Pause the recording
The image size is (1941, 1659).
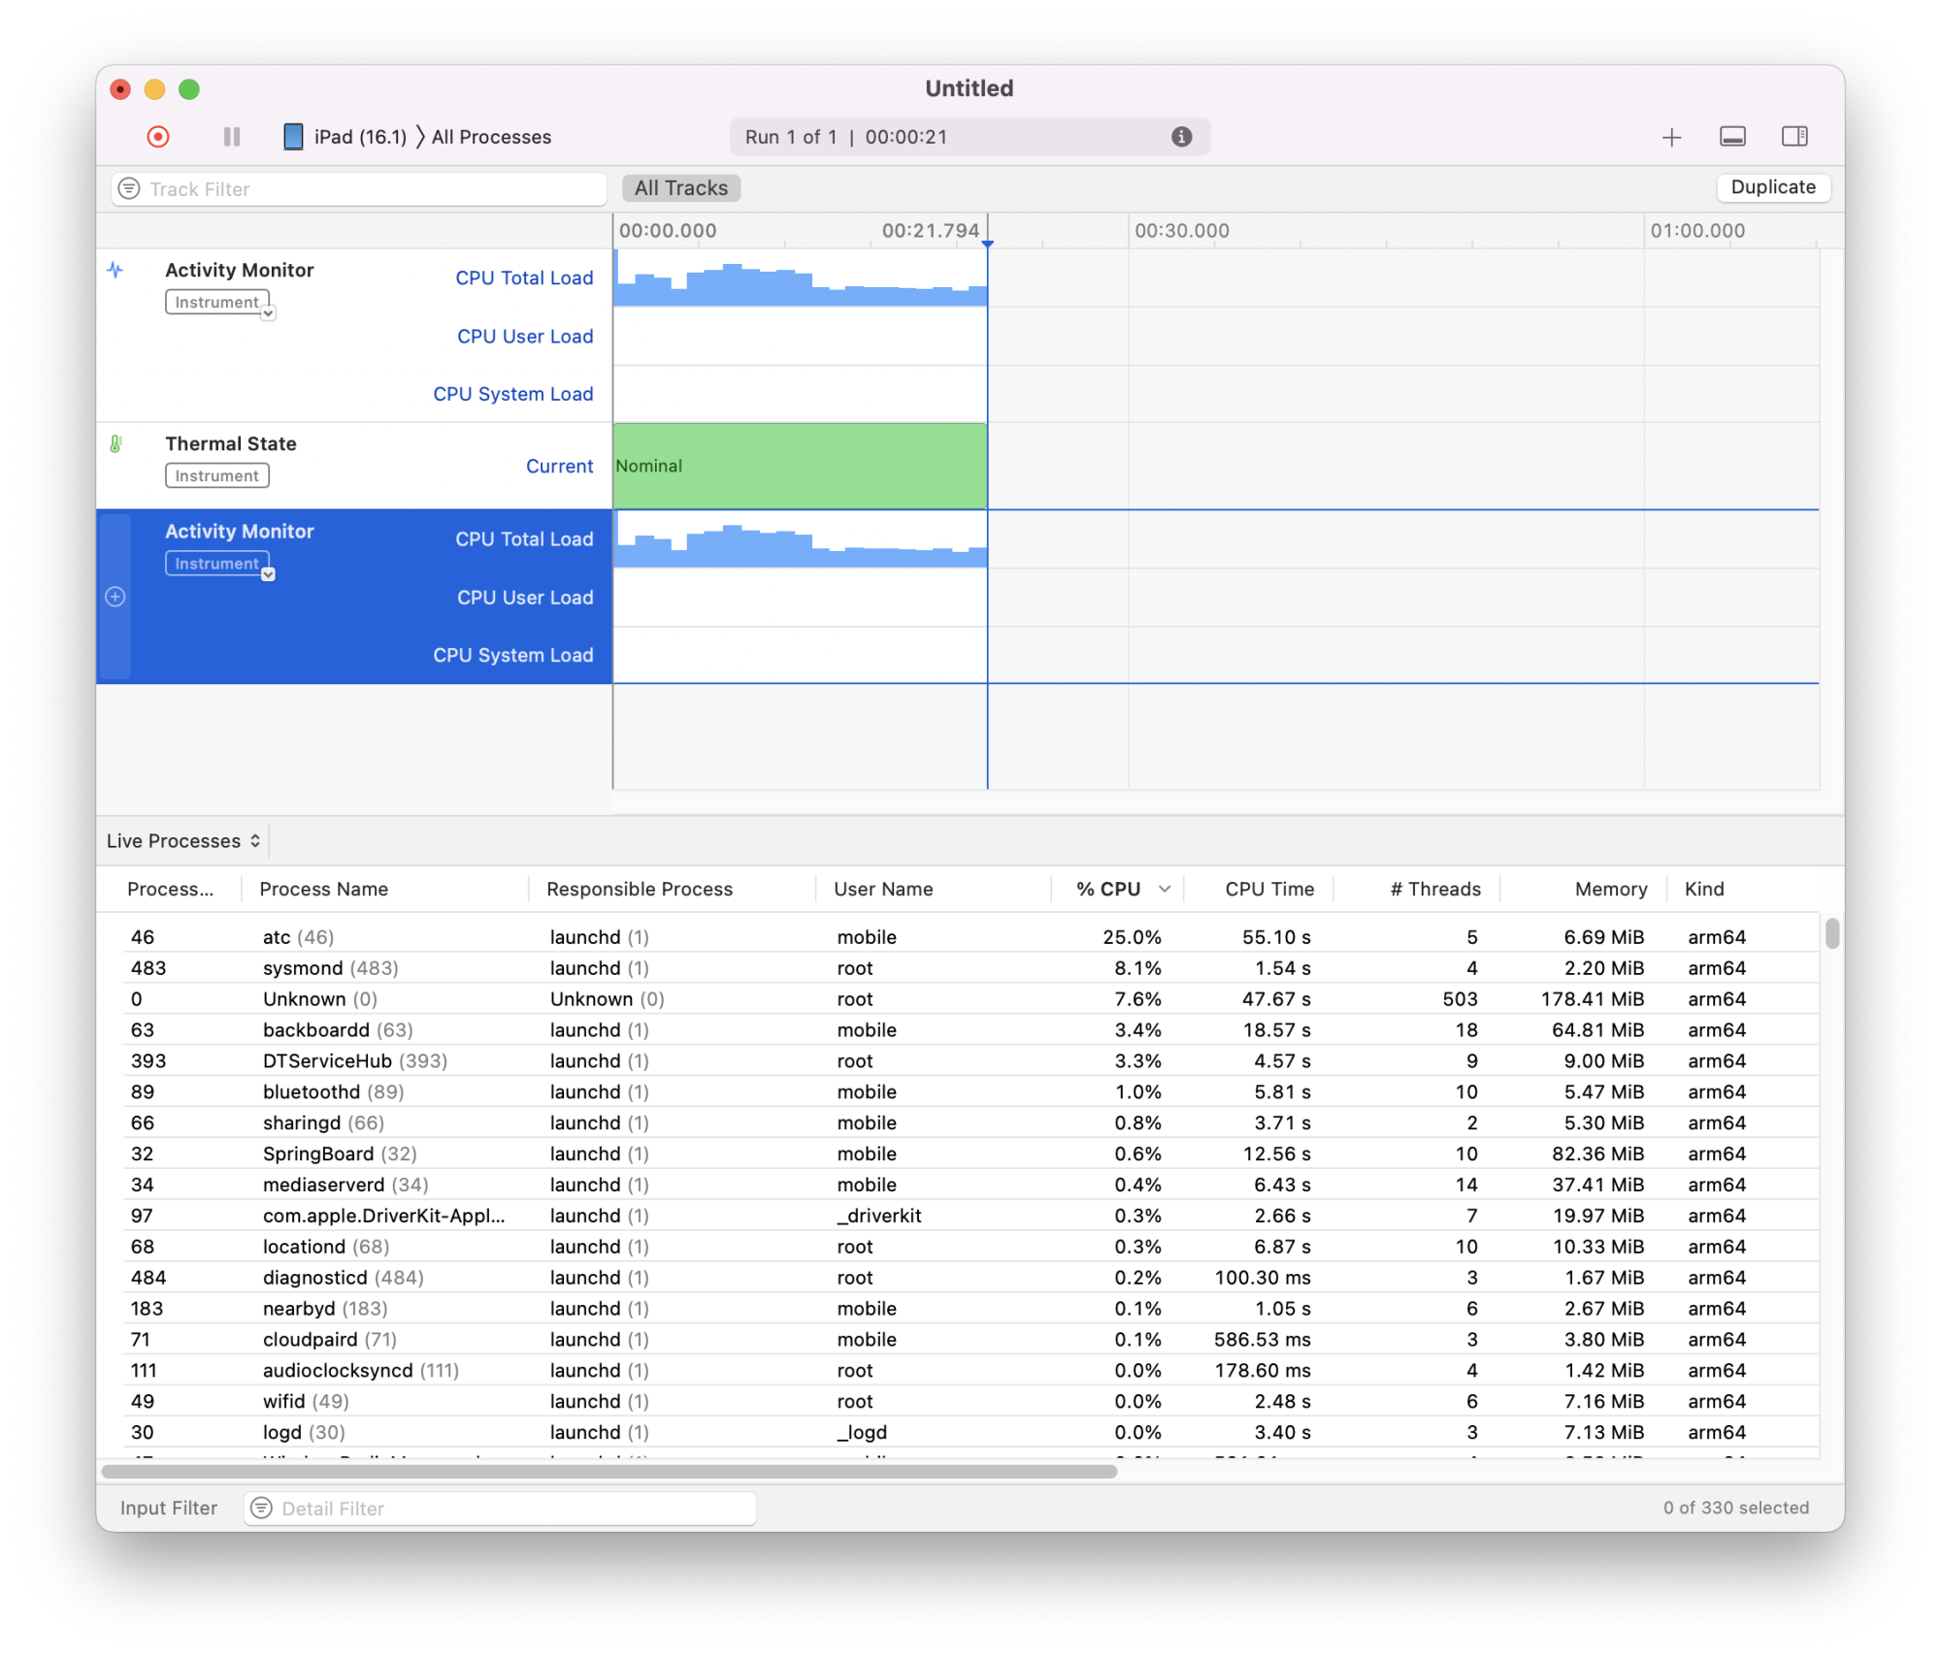coord(232,137)
